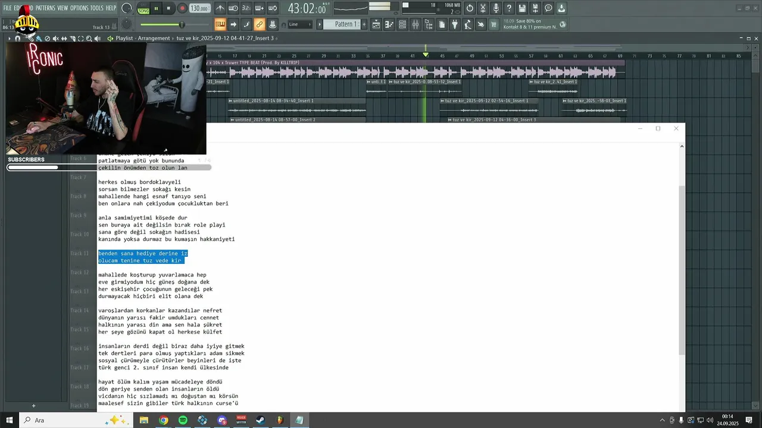762x428 pixels.
Task: Toggle wait for input to start
Action: (x=233, y=8)
